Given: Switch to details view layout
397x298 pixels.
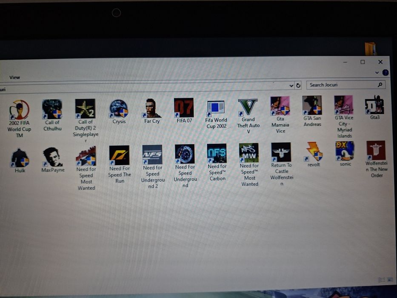Looking at the screenshot, I should click(382, 280).
